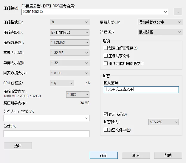Expand 压缩等级 standard compression dropdown

point(70,32)
